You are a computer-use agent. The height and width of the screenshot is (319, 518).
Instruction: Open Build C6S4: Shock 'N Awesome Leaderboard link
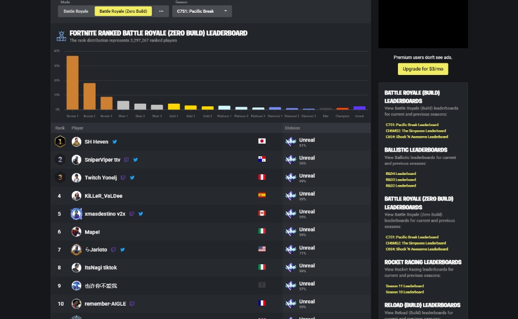(x=417, y=137)
